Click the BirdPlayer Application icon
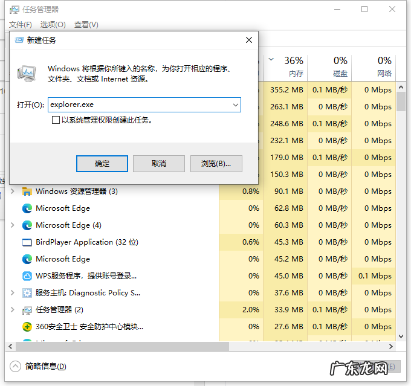The image size is (411, 386). click(x=27, y=242)
